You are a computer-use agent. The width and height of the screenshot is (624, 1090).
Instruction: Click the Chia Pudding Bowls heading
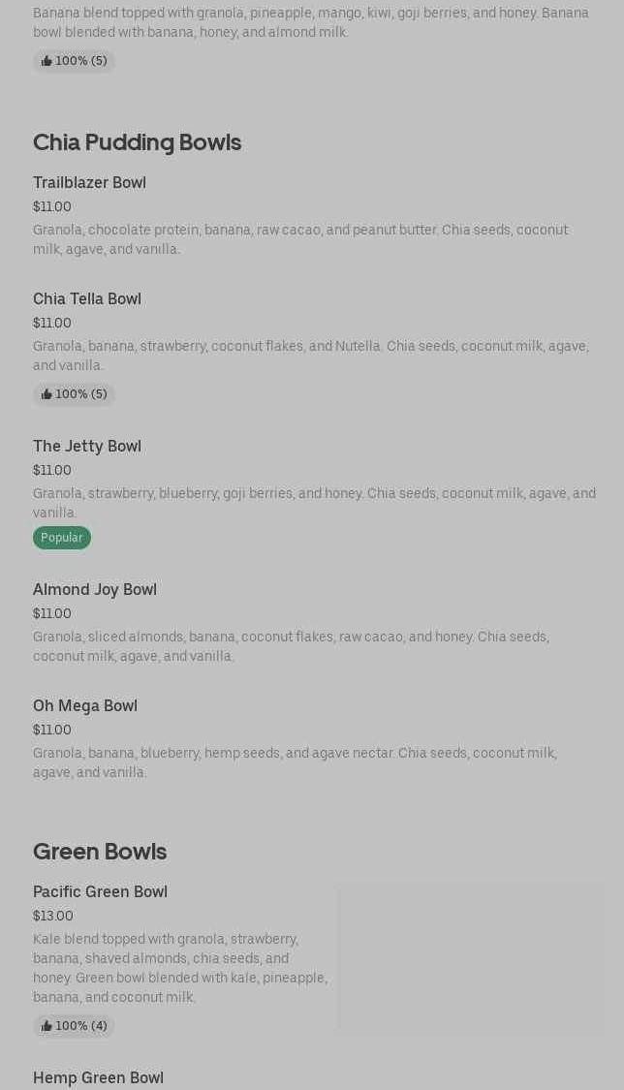pyautogui.click(x=137, y=141)
